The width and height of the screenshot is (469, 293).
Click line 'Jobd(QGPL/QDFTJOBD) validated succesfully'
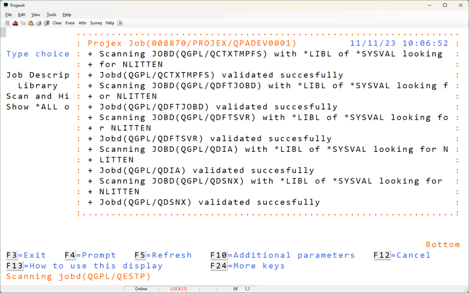pos(213,107)
